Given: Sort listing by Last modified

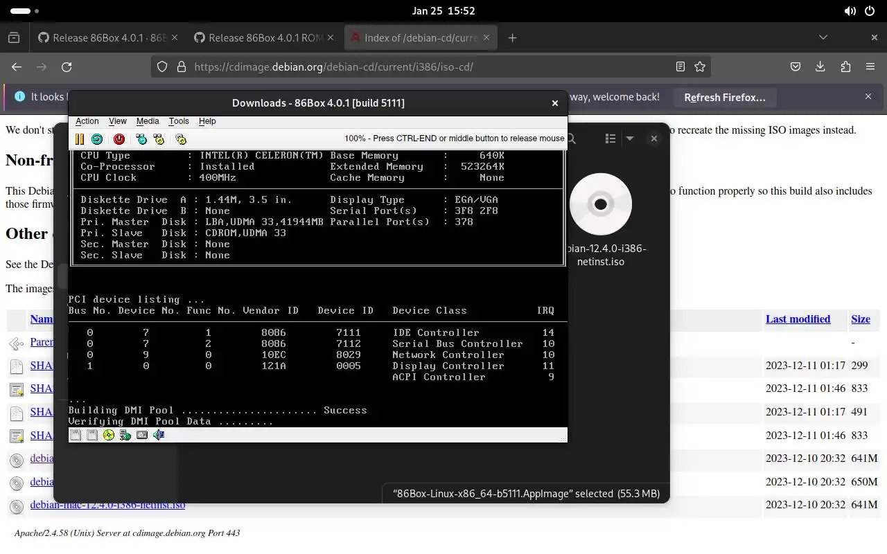Looking at the screenshot, I should click(x=798, y=319).
